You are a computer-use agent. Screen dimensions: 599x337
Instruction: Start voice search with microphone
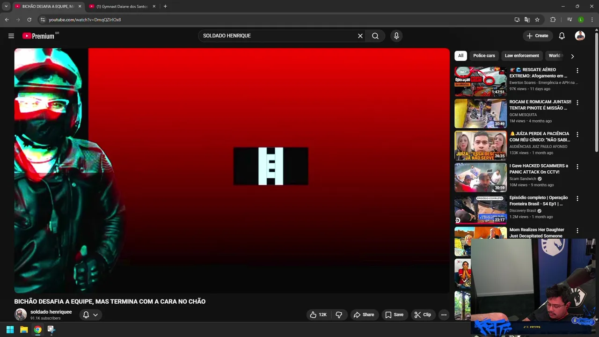(396, 36)
